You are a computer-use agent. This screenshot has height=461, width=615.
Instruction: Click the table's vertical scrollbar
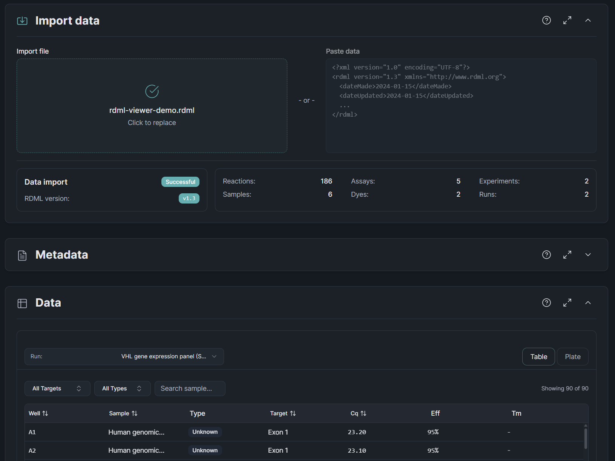point(585,438)
